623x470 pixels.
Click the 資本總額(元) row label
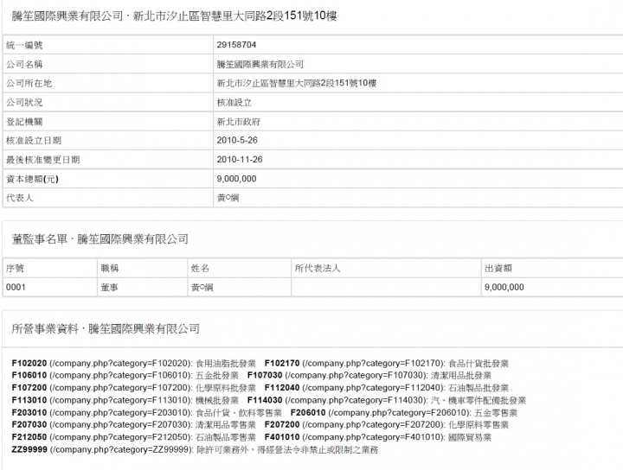(x=32, y=180)
